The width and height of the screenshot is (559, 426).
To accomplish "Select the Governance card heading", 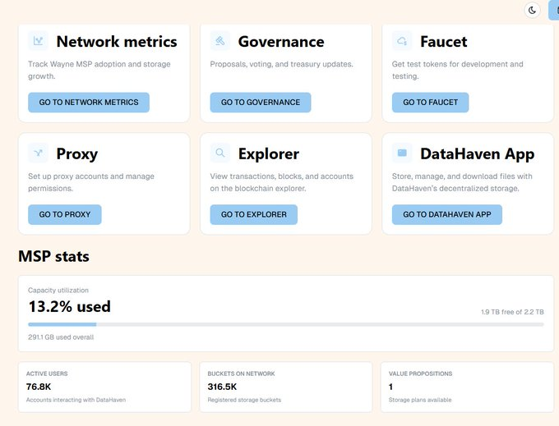I will [x=281, y=42].
